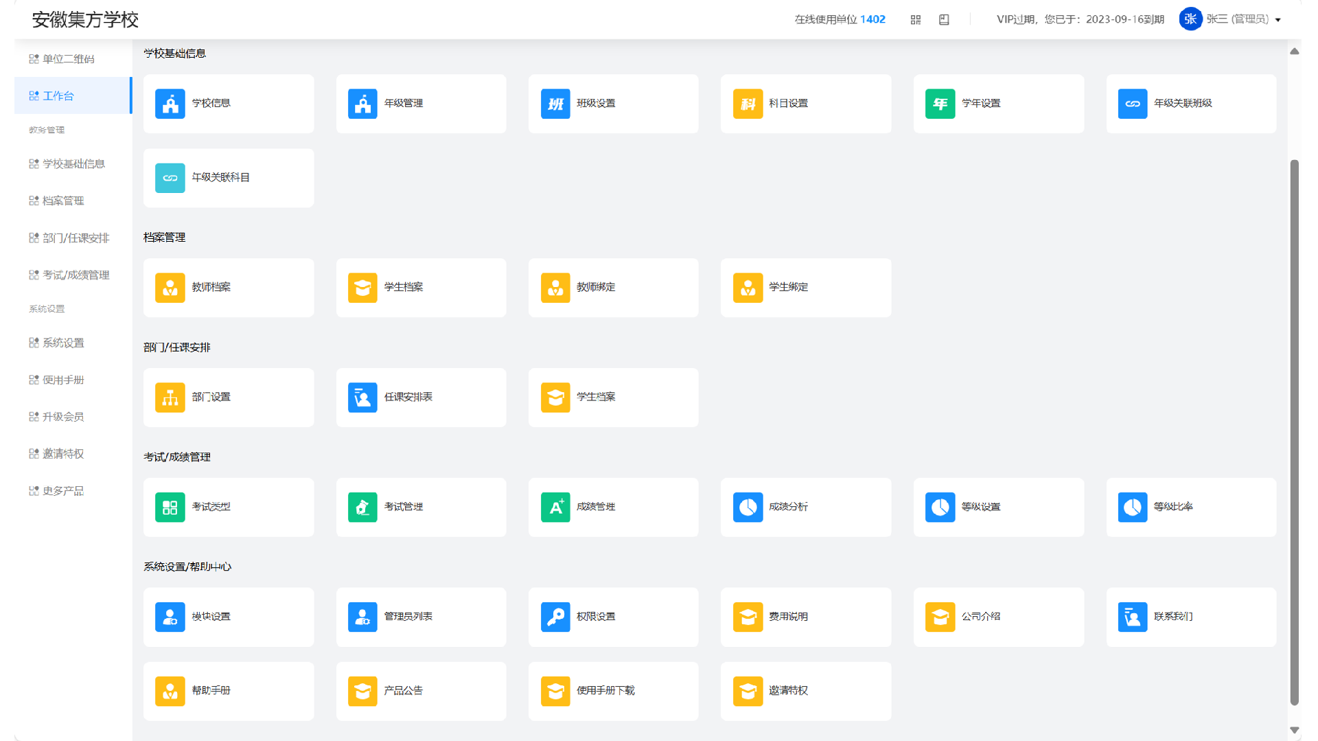Click the 年级关联科目 link icon
Screen dimensions: 1318x741
tap(170, 178)
